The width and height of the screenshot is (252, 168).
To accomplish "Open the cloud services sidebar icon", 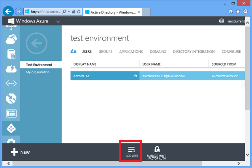I will (x=11, y=39).
